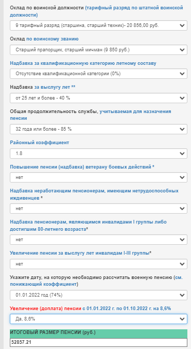This screenshot has height=349, width=191.
Task: Open the regional coefficient dropdown showing 1.8
Action: 98,153
